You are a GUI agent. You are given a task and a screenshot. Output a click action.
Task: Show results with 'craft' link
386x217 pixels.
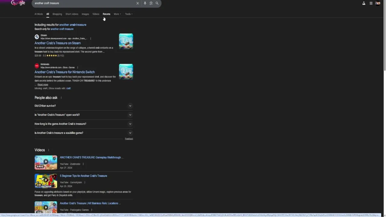[x=68, y=88]
